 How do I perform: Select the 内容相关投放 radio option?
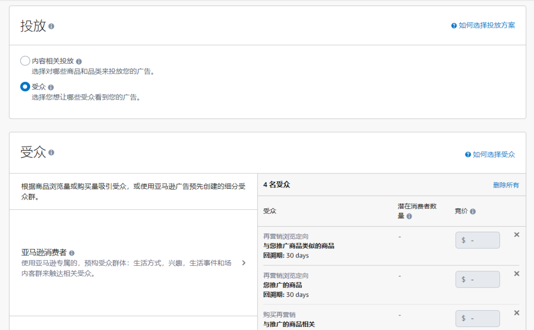25,61
